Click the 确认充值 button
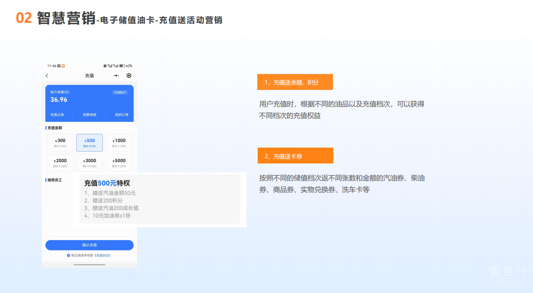The image size is (533, 293). (89, 245)
